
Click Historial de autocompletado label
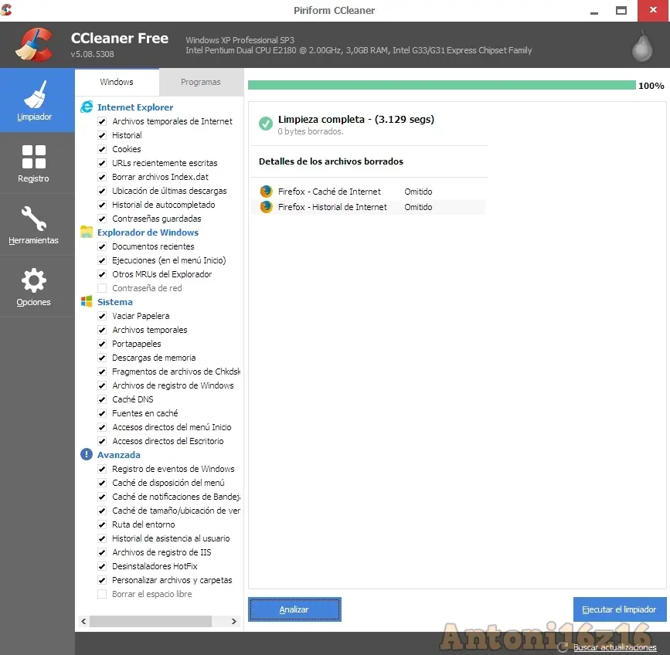click(x=164, y=205)
